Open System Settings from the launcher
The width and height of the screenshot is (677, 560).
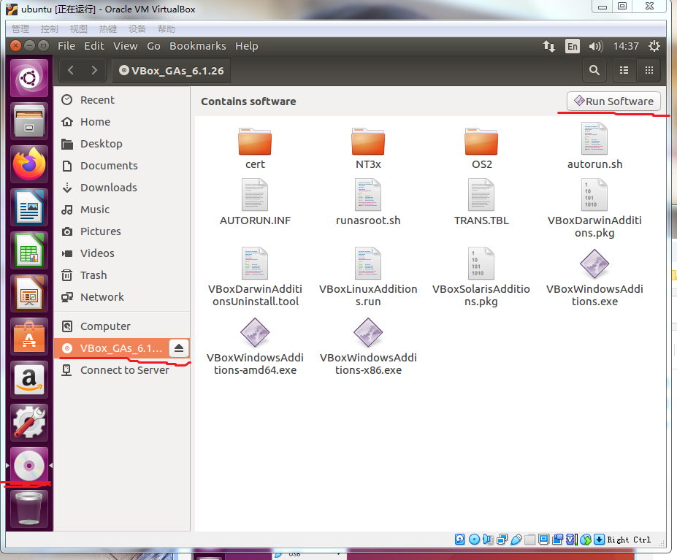click(29, 423)
